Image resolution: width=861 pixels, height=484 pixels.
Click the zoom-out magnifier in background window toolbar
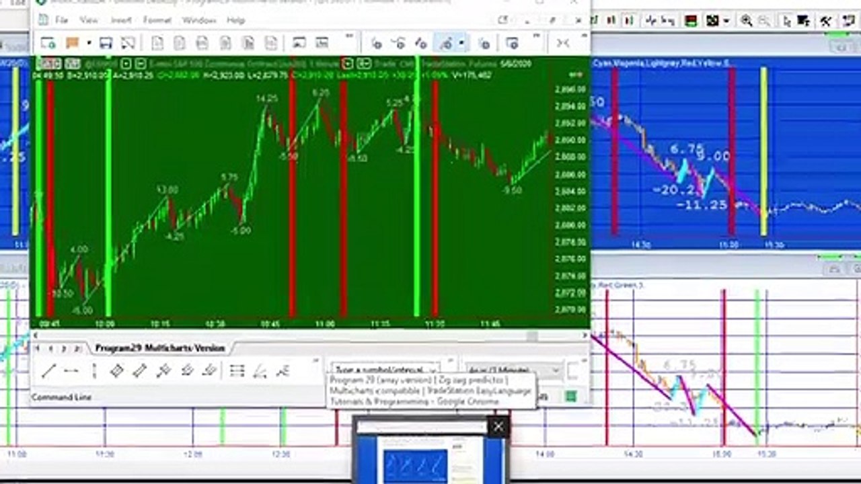point(763,21)
